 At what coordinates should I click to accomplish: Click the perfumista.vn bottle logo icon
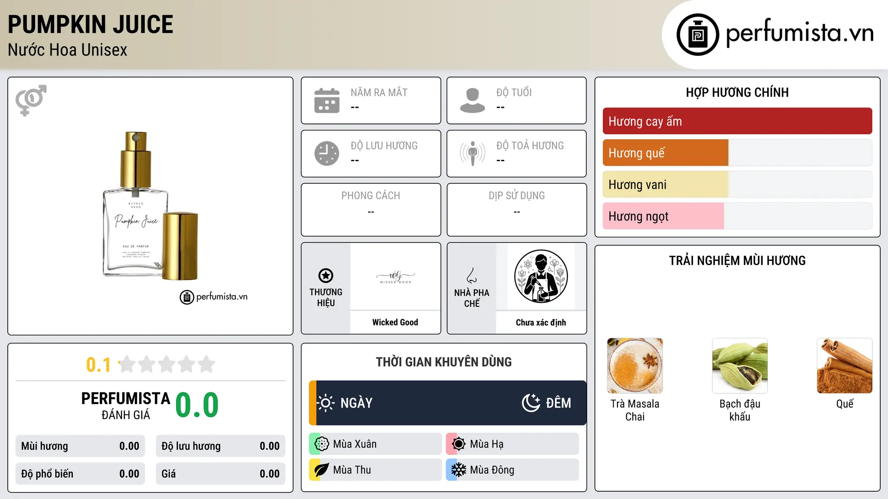click(x=698, y=35)
